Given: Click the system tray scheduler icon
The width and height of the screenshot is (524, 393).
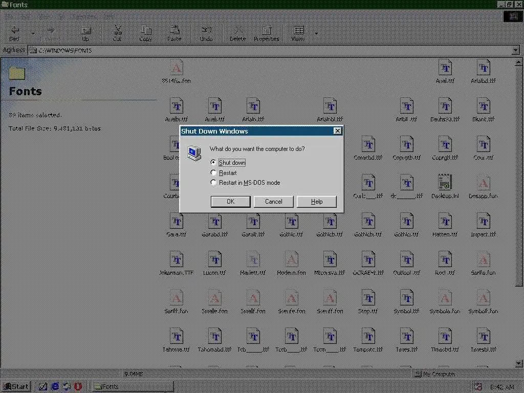Looking at the screenshot, I should click(x=478, y=387).
